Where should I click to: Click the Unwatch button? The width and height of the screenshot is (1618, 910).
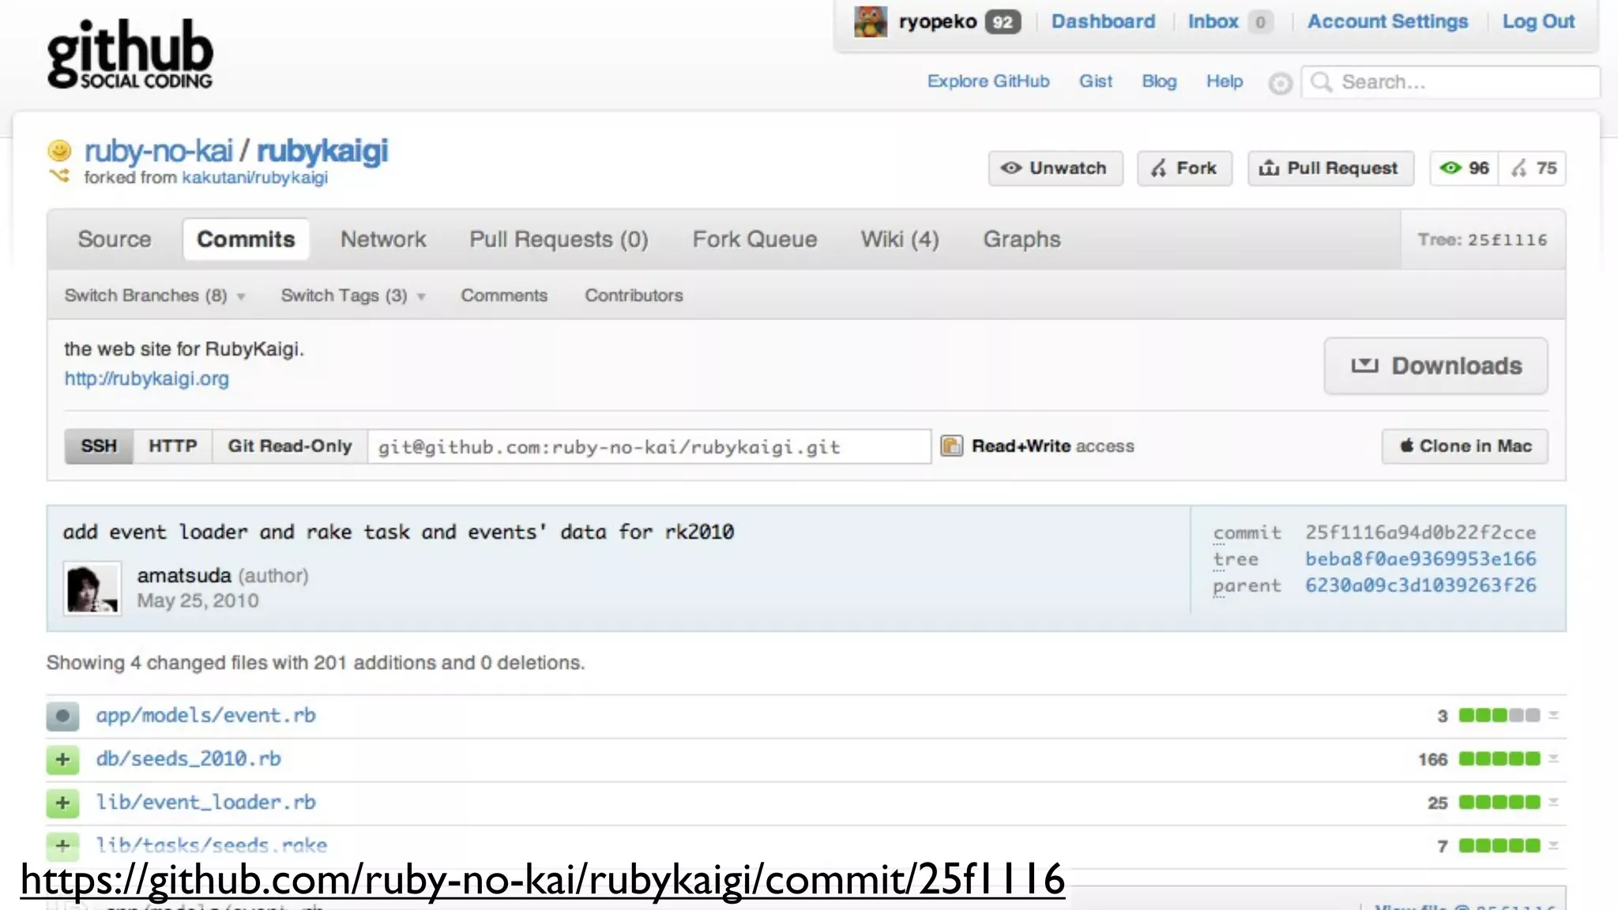[1055, 168]
